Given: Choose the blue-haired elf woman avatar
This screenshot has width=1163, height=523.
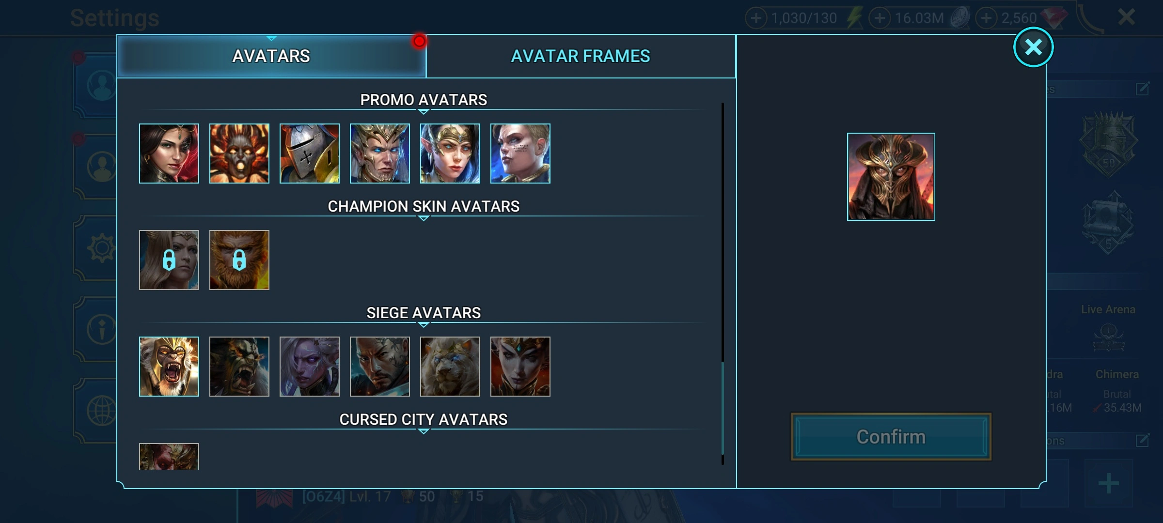Looking at the screenshot, I should [x=450, y=154].
